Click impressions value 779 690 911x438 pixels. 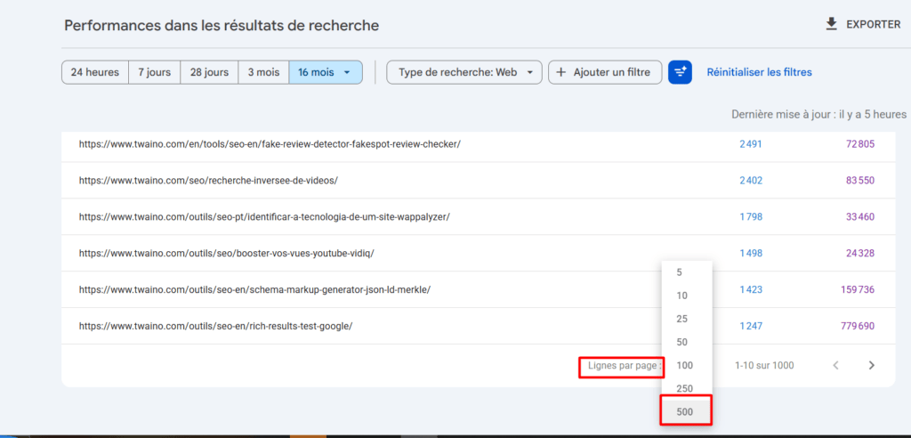pyautogui.click(x=858, y=326)
